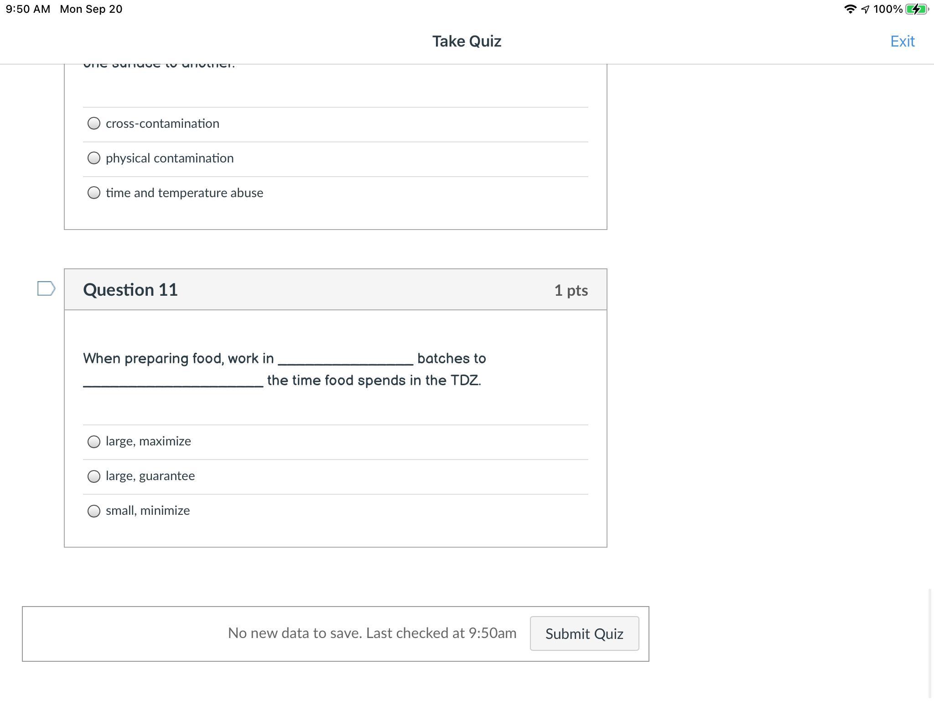Flag Question 11 for review
934x701 pixels.
pyautogui.click(x=46, y=289)
